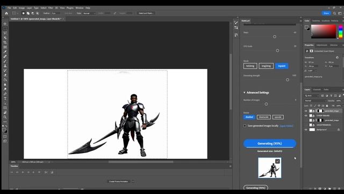Click the generated image thumbnail preview
Image resolution: width=344 pixels, height=194 pixels.
[270, 168]
